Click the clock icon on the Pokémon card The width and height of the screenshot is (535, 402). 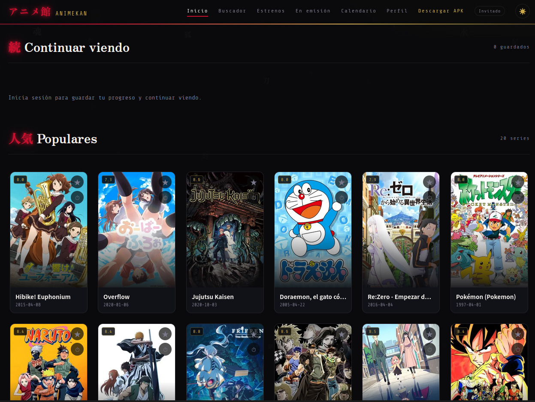[518, 197]
